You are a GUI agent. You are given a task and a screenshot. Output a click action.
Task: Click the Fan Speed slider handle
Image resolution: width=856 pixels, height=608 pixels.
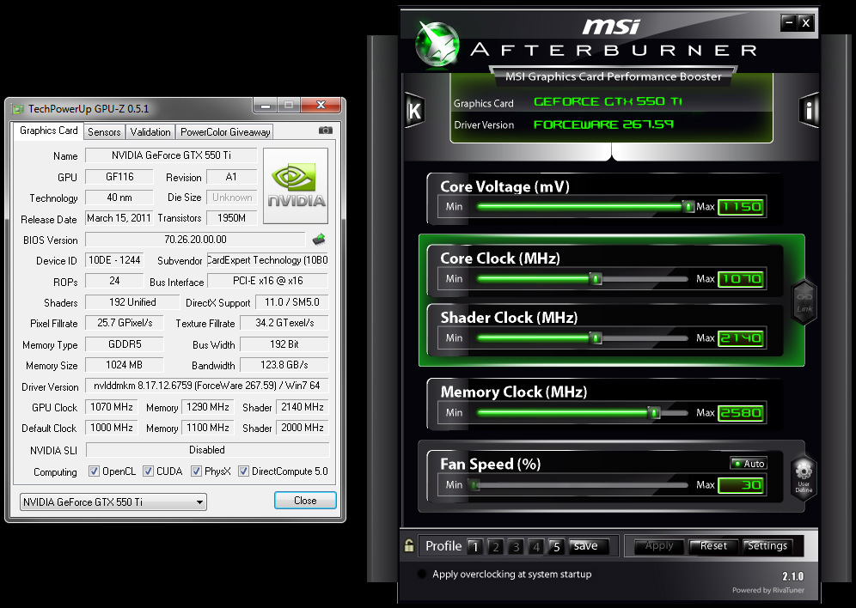point(474,484)
